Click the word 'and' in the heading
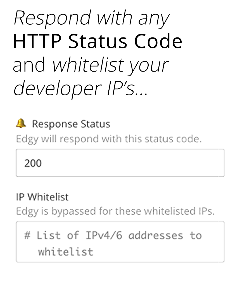Viewport: 240px width, 302px height. point(29,65)
